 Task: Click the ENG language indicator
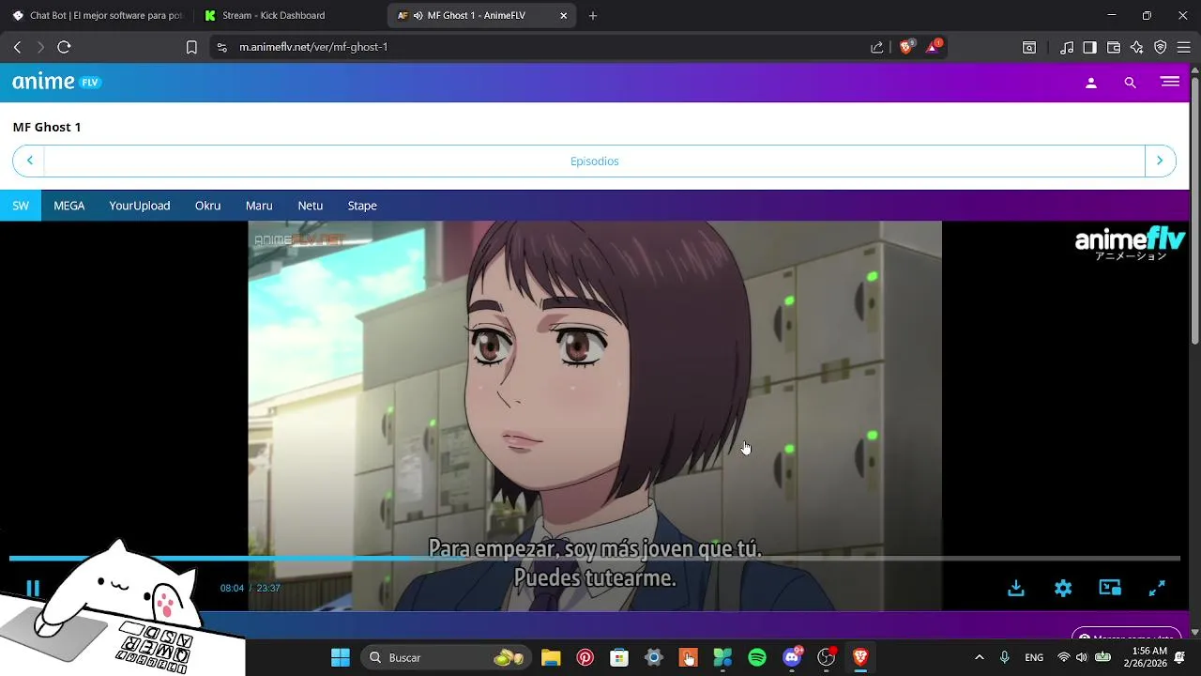point(1034,657)
